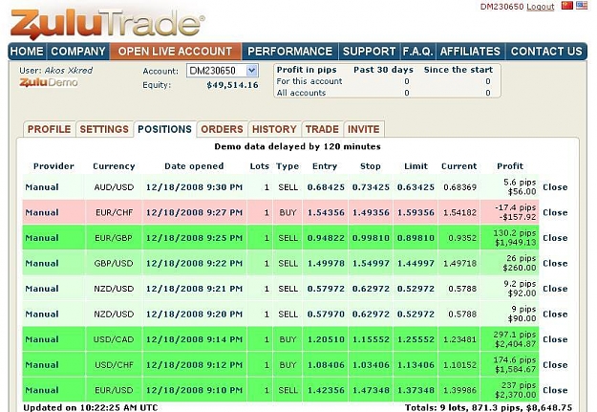Click the stop price 1.15552

click(x=371, y=339)
